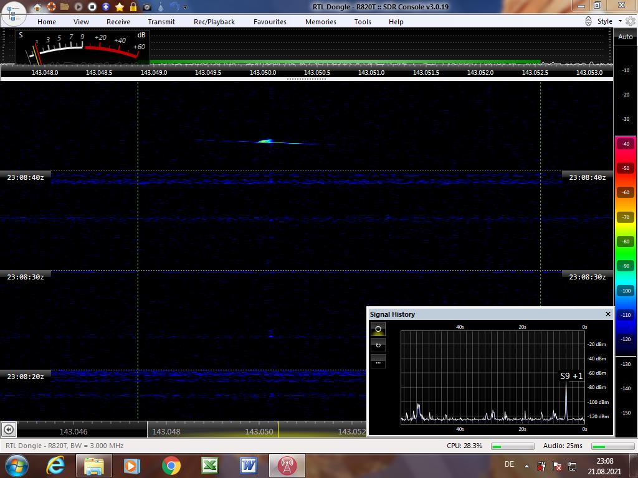Click the CPU usage progress bar
Viewport: 638px width, 478px height.
click(x=513, y=446)
